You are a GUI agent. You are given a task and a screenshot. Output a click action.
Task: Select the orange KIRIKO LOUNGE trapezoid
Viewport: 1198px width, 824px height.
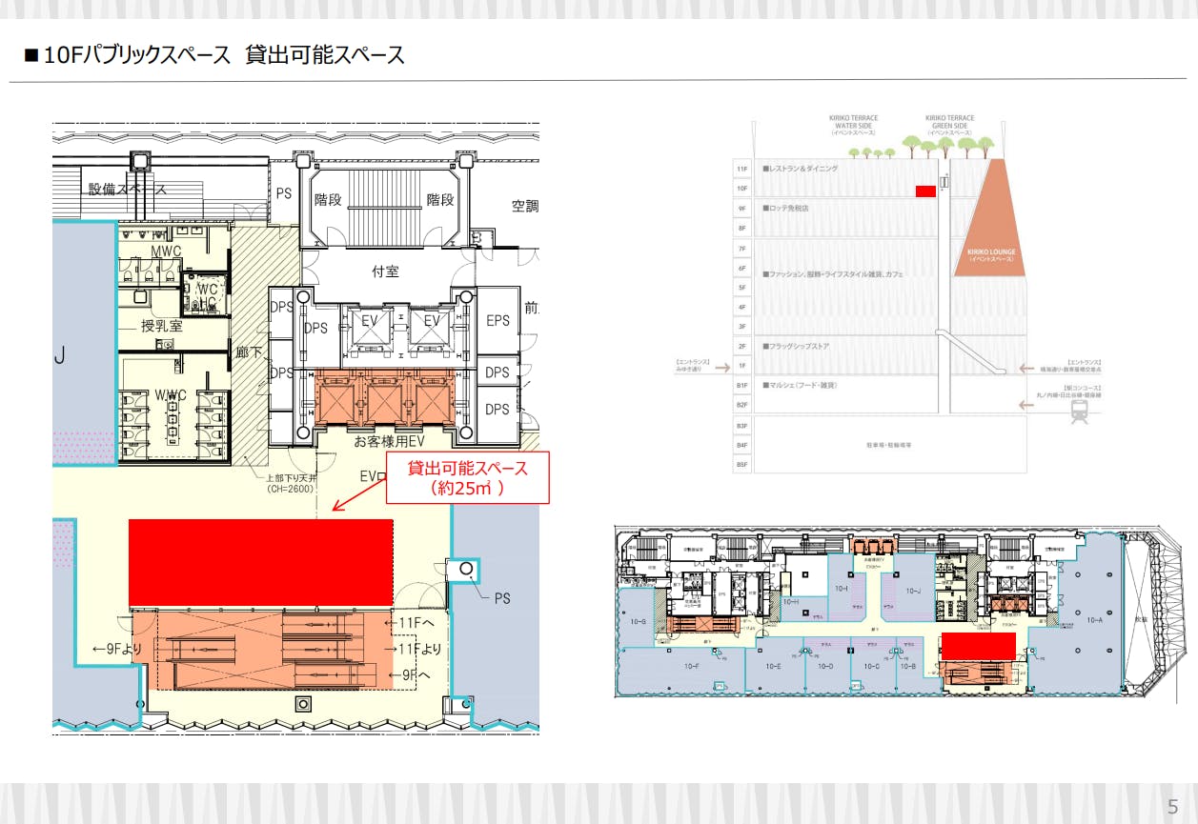tap(991, 224)
